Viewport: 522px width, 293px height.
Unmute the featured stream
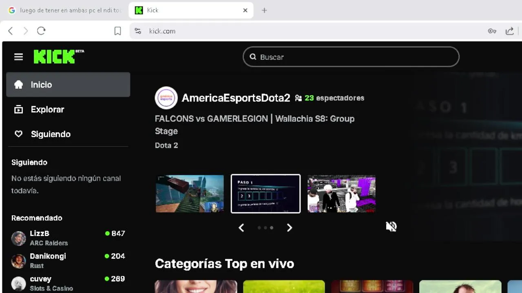[391, 226]
